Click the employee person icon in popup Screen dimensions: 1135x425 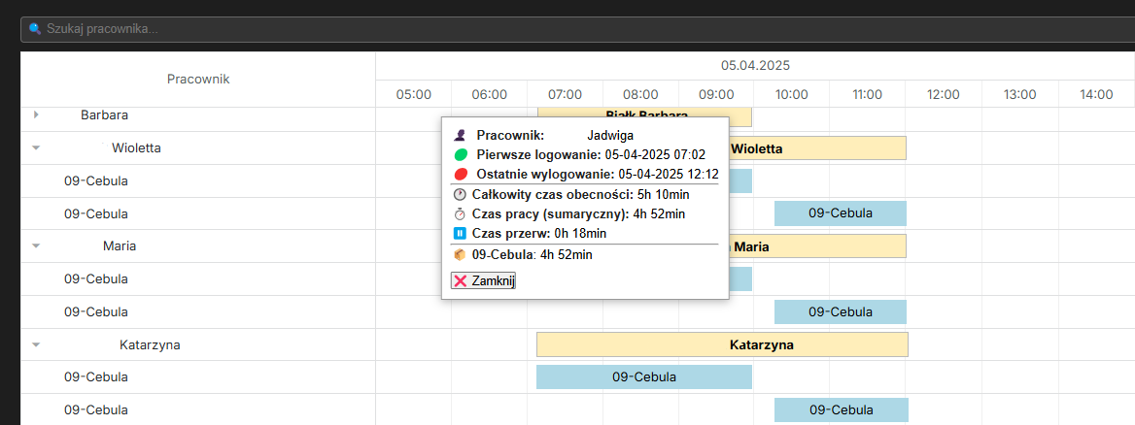tap(461, 136)
